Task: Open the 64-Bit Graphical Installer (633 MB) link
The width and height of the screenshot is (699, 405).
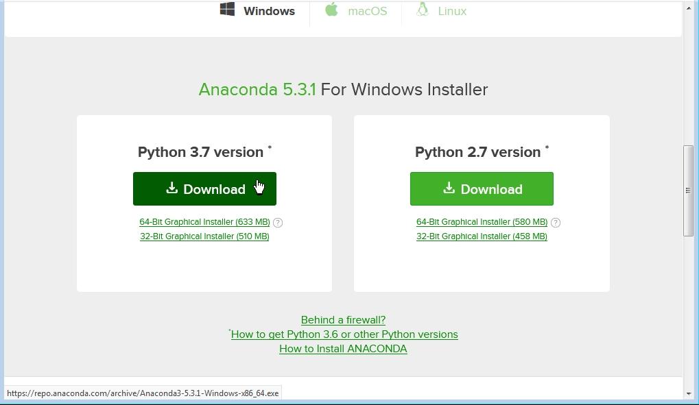Action: pos(204,221)
